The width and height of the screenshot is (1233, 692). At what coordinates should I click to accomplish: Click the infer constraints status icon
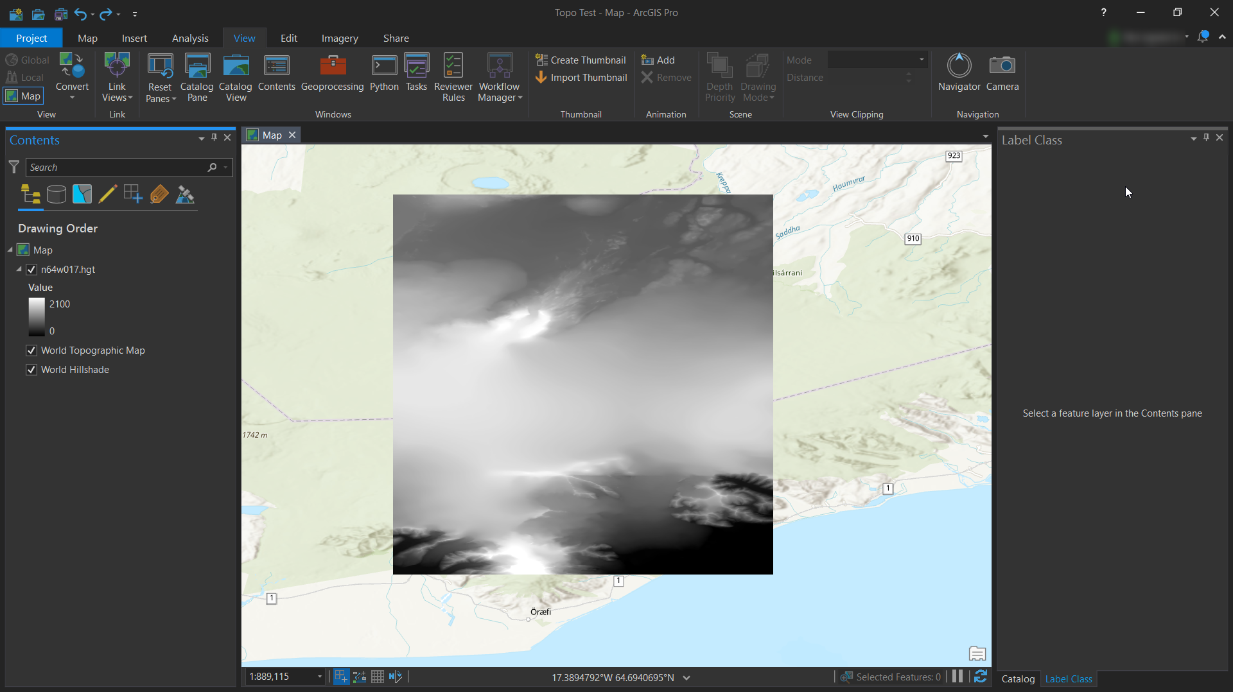point(396,677)
